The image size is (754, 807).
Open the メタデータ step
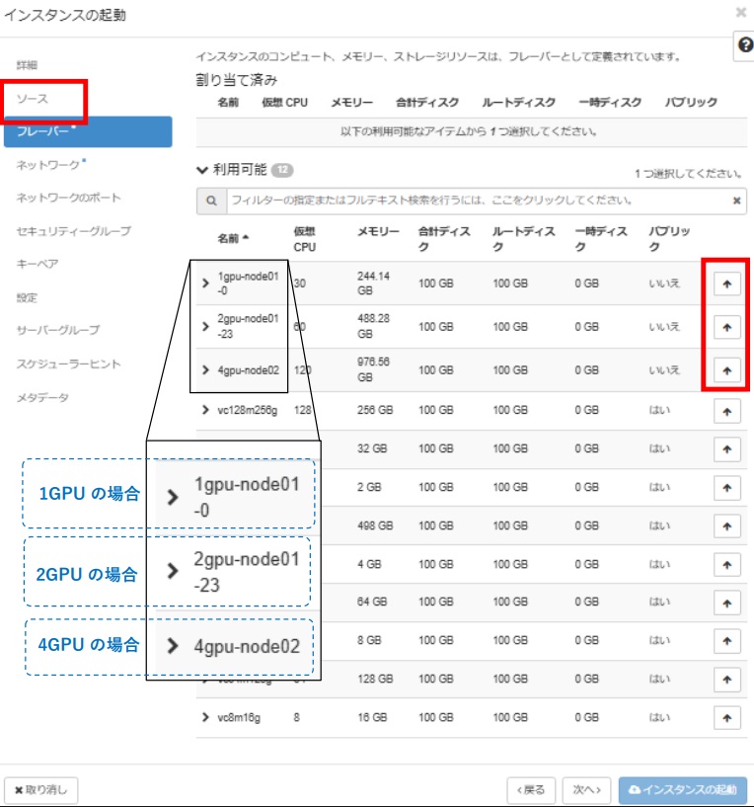(42, 397)
